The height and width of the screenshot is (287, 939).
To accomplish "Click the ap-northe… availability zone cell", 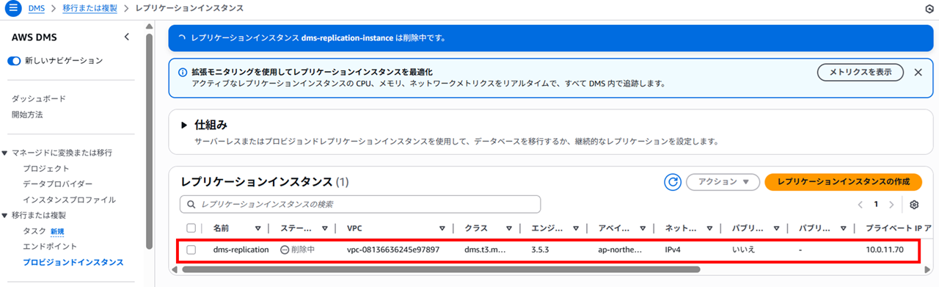I will click(621, 250).
